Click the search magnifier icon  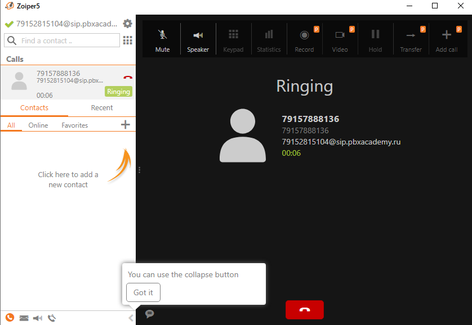pos(12,40)
